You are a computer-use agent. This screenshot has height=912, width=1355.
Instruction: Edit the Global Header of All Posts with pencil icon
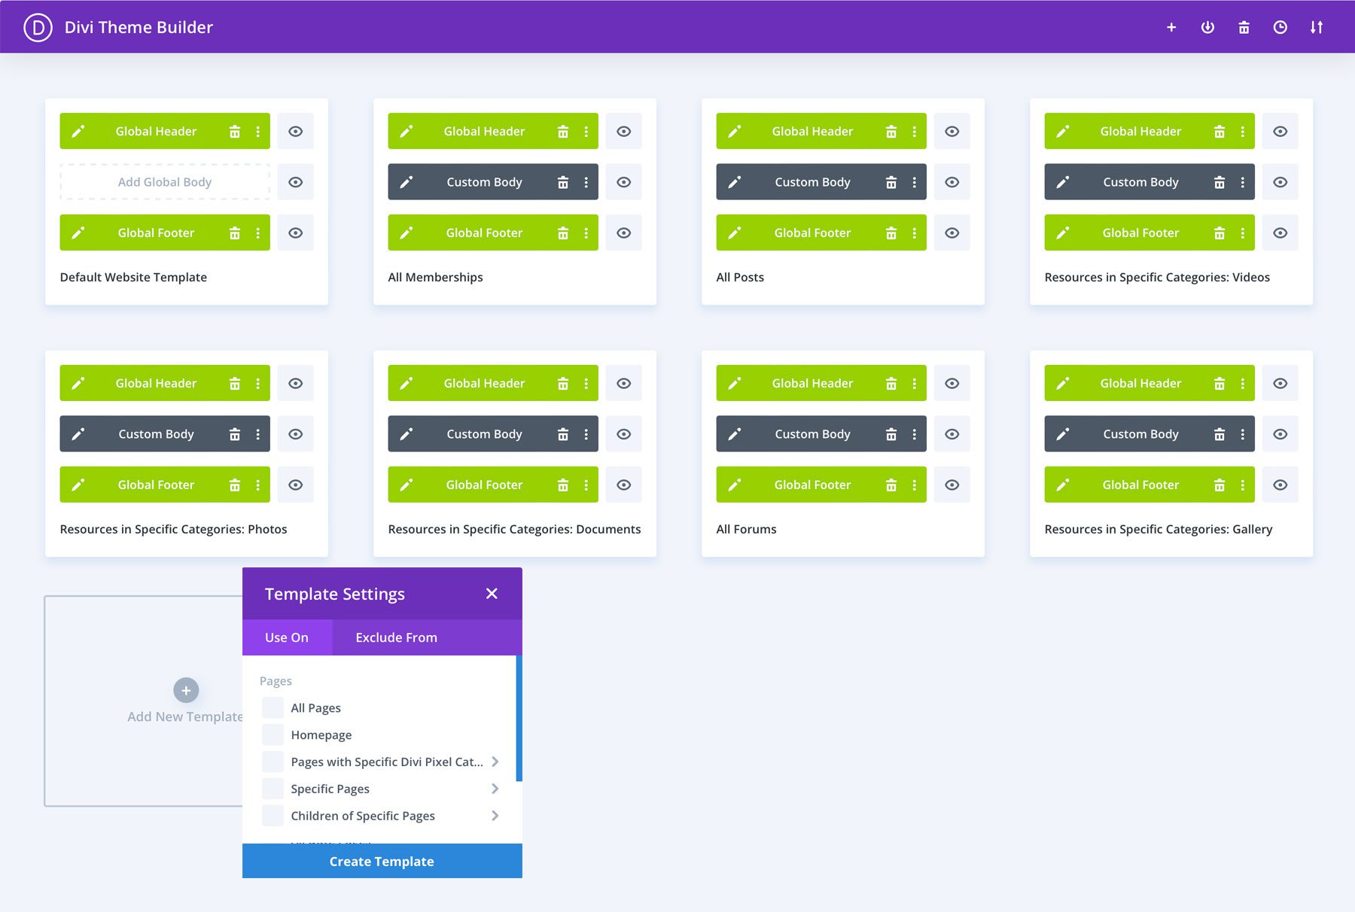coord(735,131)
